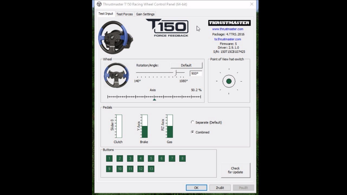Image resolution: width=347 pixels, height=195 pixels.
Task: Open the Gain Settings tab
Action: pos(145,14)
